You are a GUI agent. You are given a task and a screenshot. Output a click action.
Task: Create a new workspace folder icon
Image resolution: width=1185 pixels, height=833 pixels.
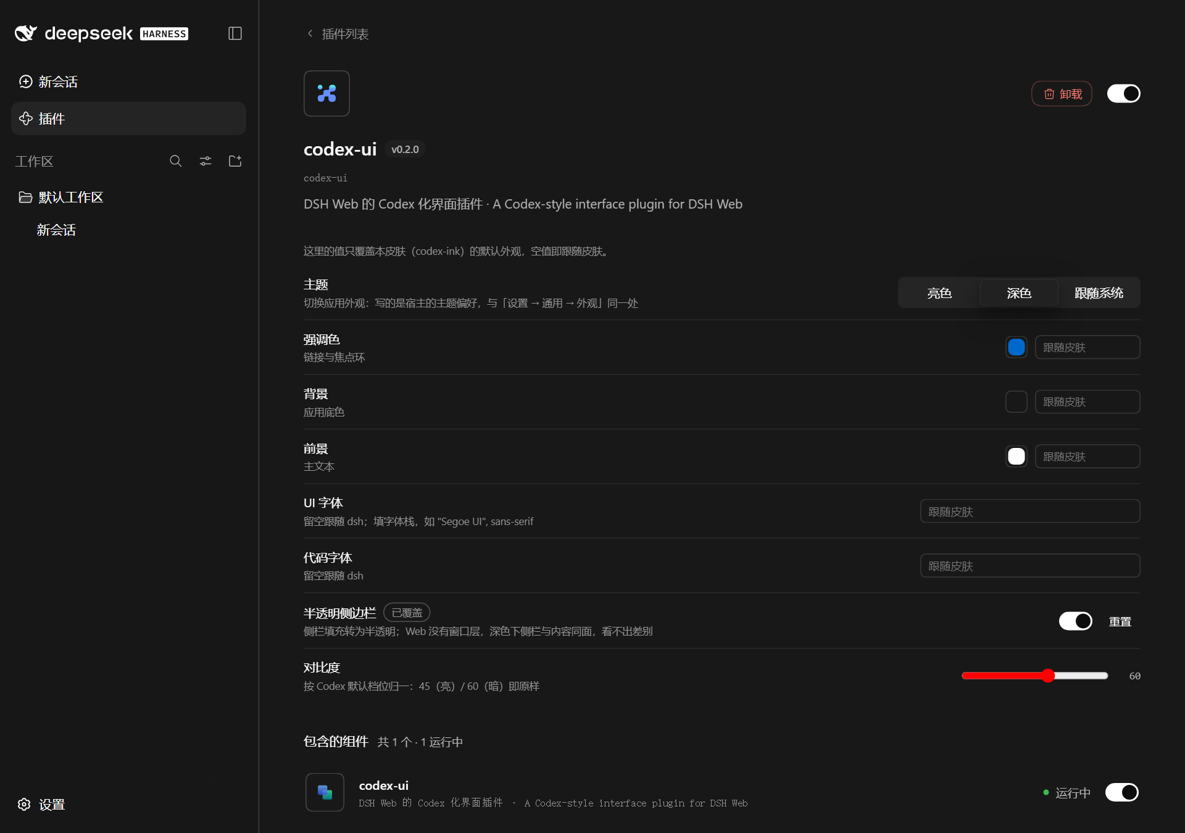235,161
